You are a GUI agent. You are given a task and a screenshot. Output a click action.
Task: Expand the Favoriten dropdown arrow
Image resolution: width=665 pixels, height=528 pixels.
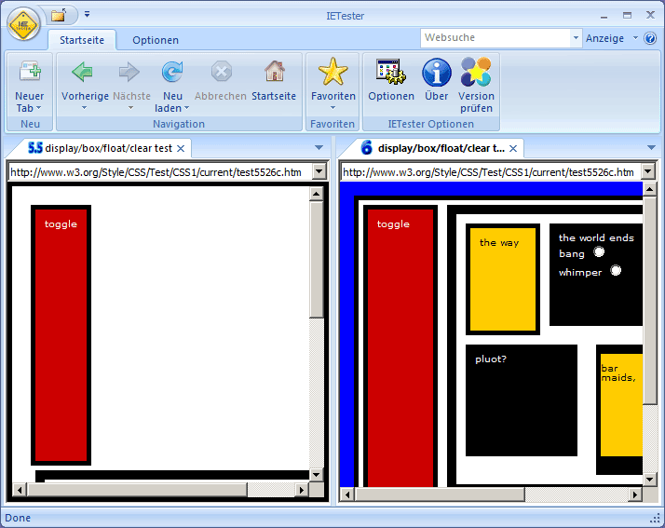332,108
